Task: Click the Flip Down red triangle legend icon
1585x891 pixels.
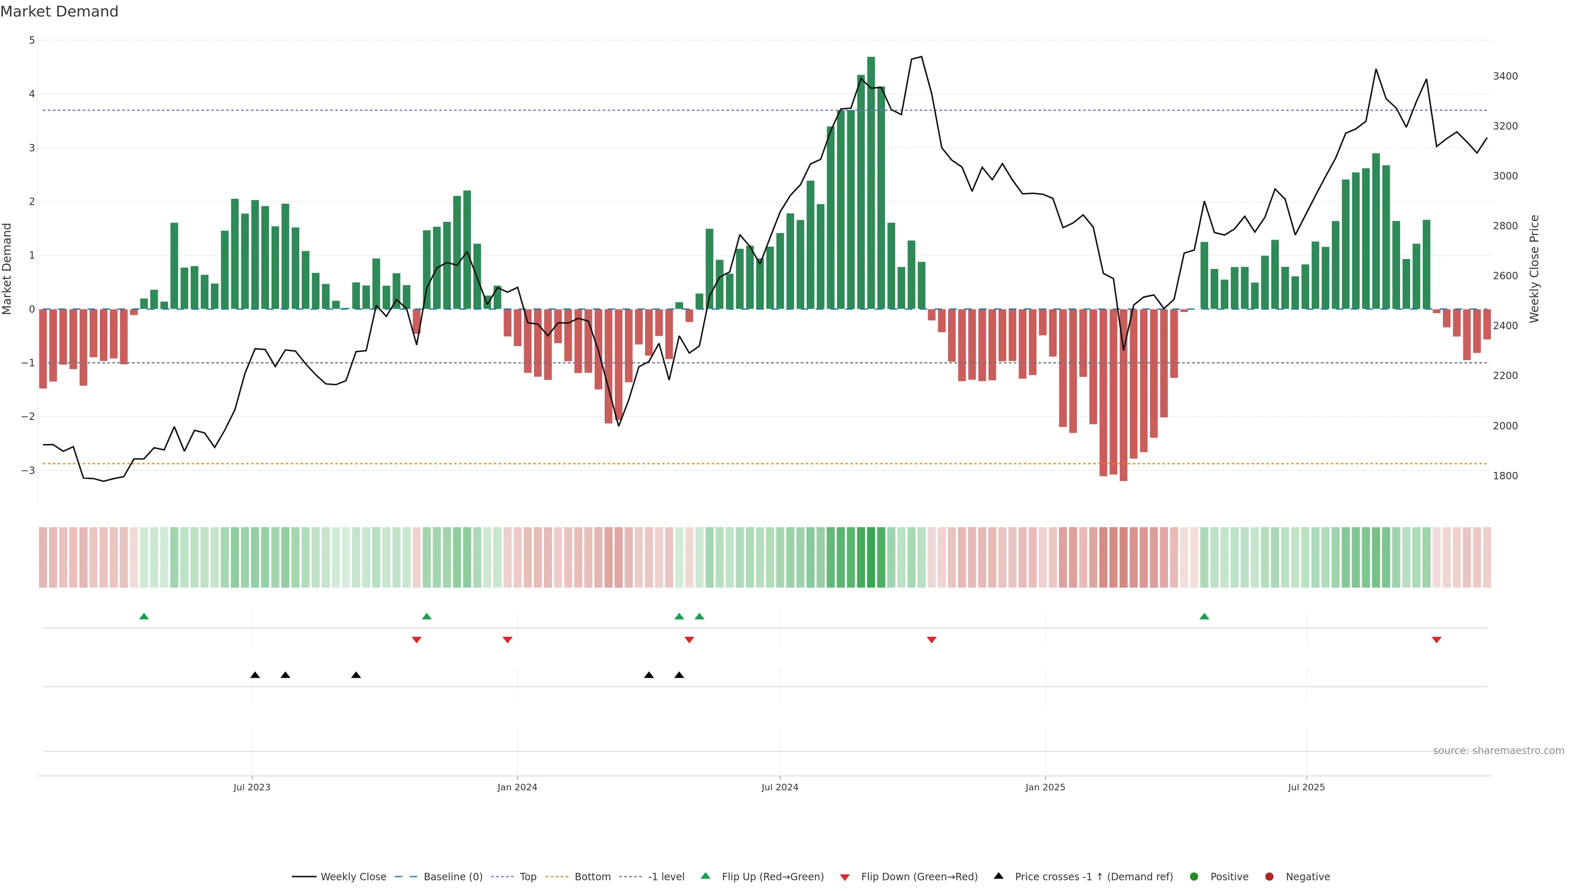Action: point(845,877)
